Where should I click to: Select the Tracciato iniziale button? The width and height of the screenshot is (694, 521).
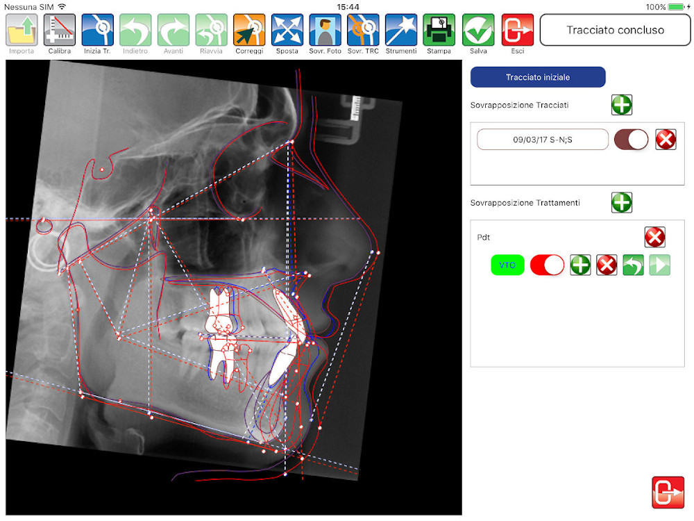coord(538,77)
